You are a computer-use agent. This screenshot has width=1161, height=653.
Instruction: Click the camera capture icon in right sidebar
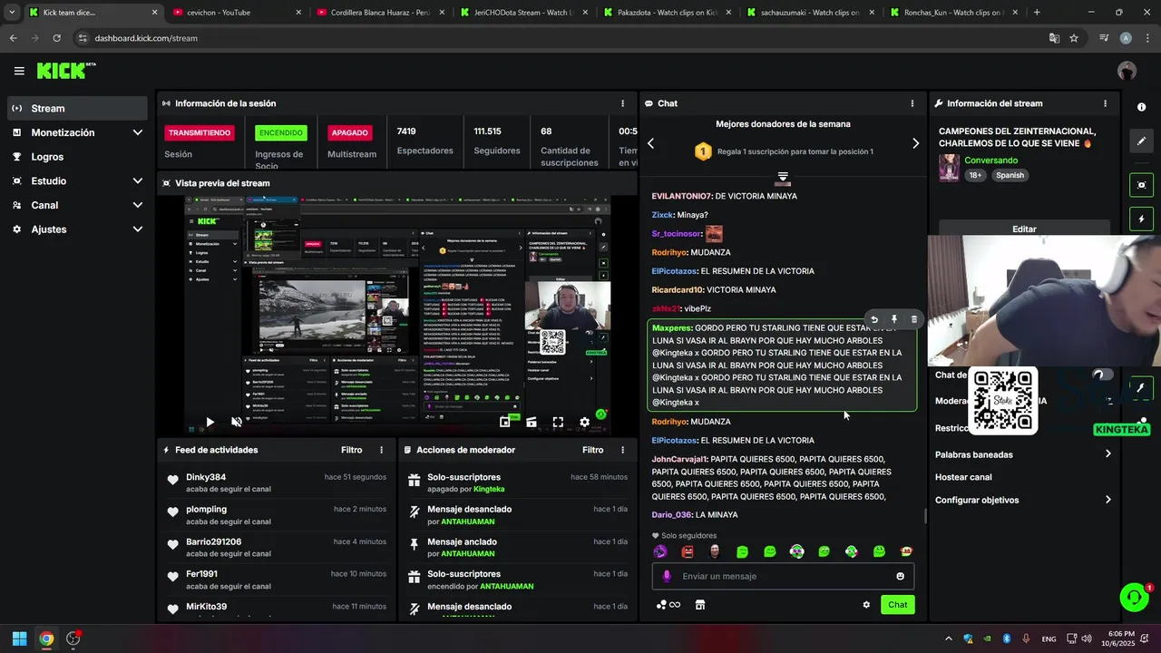point(1141,185)
